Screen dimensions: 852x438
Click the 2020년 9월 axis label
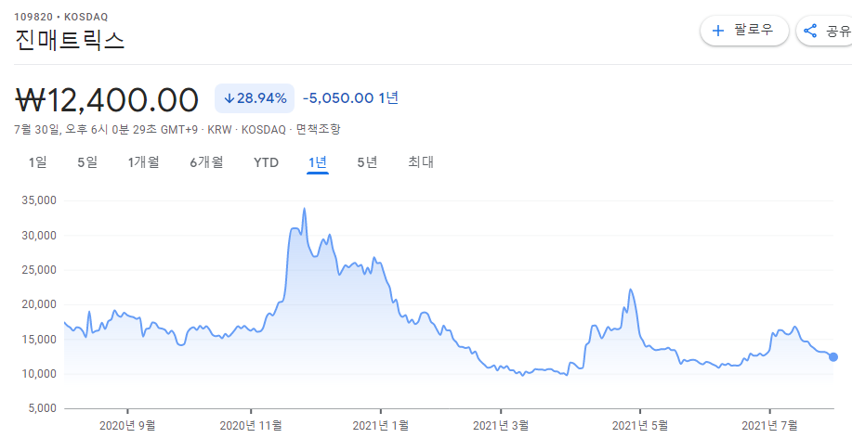coord(127,426)
